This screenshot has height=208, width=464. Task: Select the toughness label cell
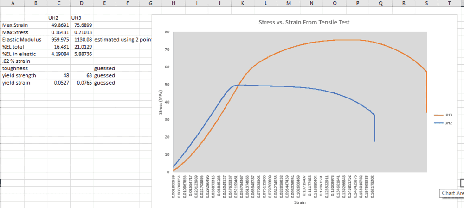coord(23,68)
